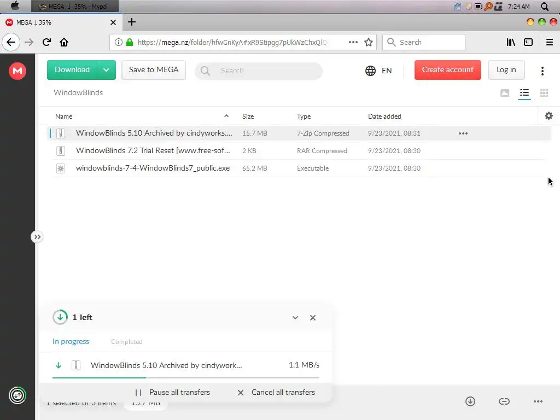Viewport: 560px width, 420px height.
Task: Focus the MEGA folder search field
Action: (259, 71)
